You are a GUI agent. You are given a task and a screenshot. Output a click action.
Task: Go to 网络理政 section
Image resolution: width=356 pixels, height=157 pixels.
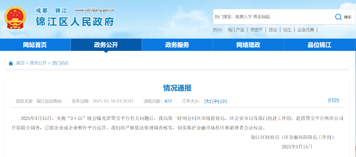[248, 45]
